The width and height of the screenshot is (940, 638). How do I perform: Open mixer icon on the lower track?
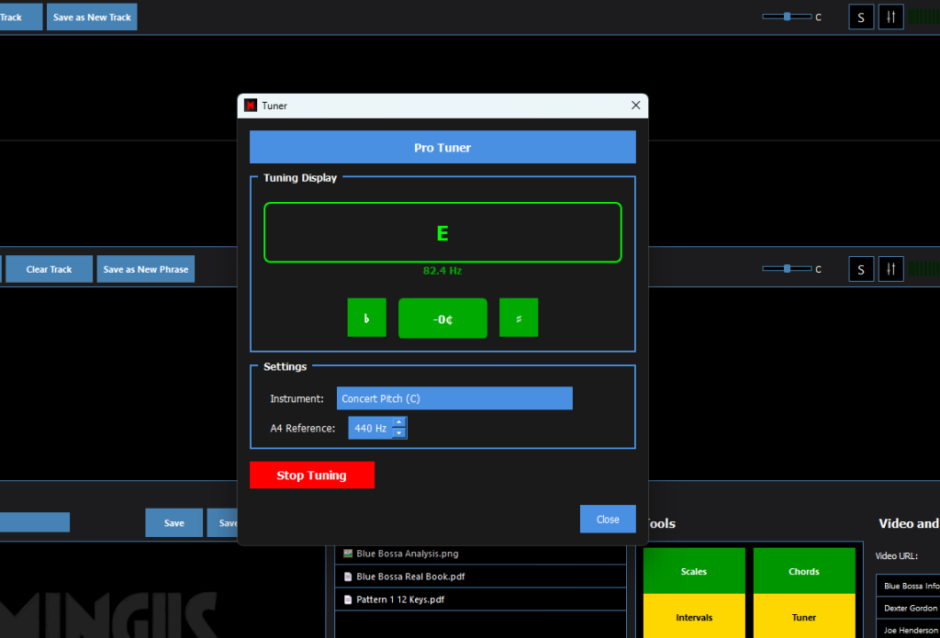click(x=890, y=269)
